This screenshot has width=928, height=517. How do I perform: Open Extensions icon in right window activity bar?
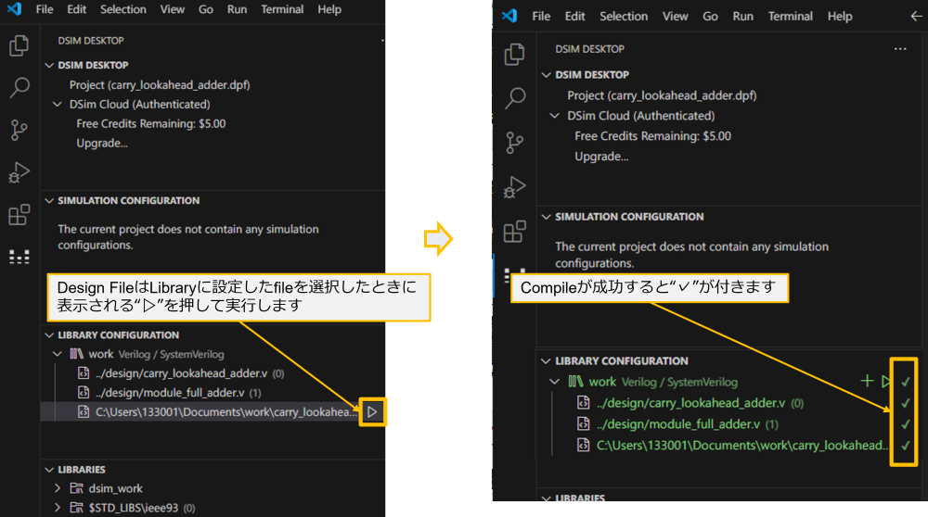514,231
